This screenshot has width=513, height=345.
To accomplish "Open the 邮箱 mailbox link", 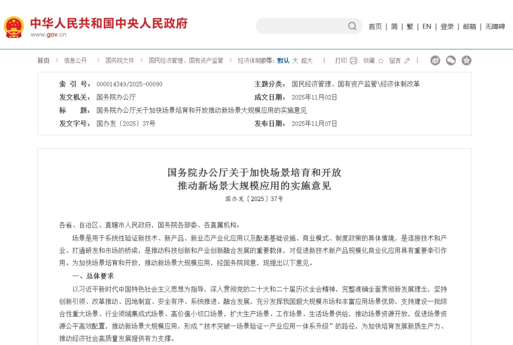I will click(x=469, y=27).
